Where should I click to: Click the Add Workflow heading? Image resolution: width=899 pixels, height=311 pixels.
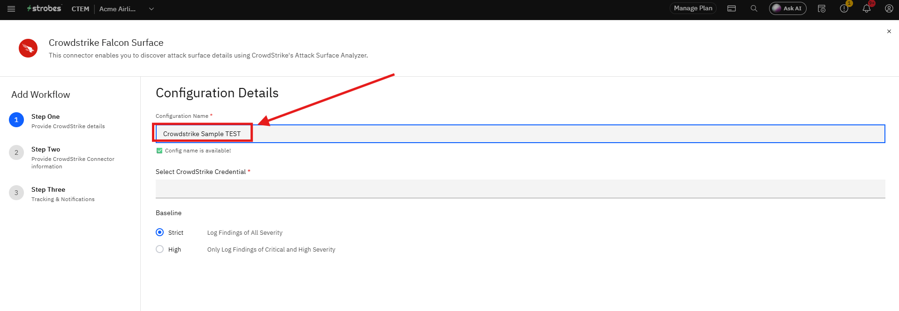pyautogui.click(x=41, y=94)
